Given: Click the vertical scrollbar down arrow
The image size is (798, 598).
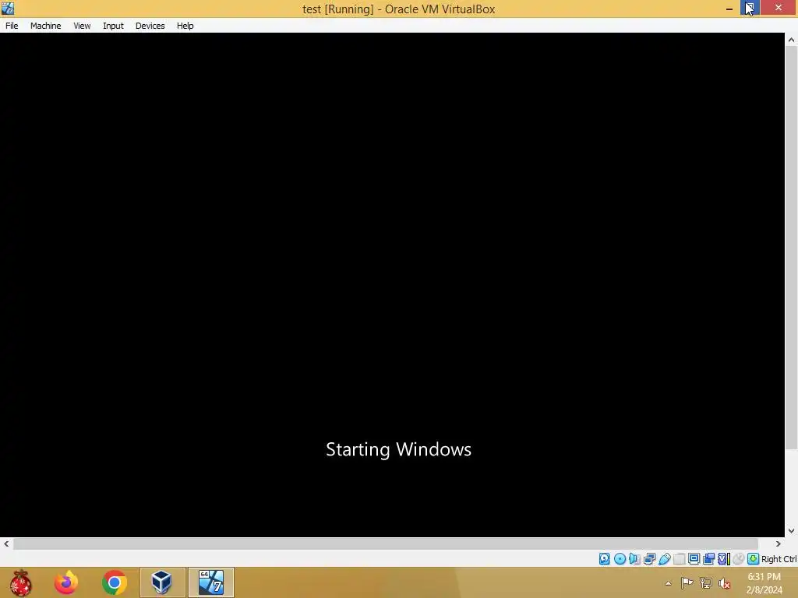Looking at the screenshot, I should [791, 531].
